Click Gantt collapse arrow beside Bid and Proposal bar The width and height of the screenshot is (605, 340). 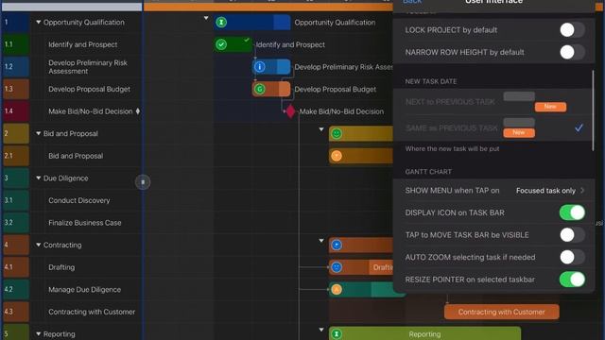point(321,129)
